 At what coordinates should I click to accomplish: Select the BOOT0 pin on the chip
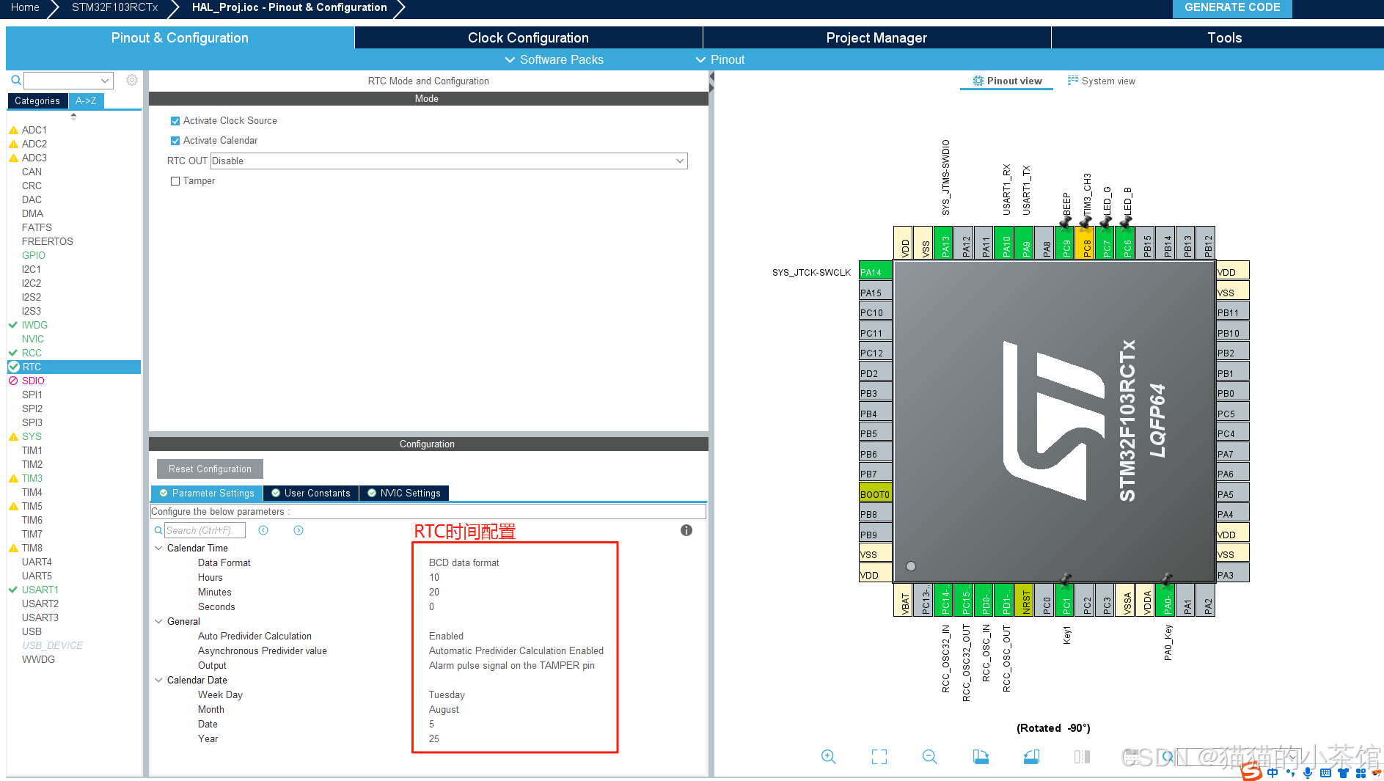(x=875, y=494)
